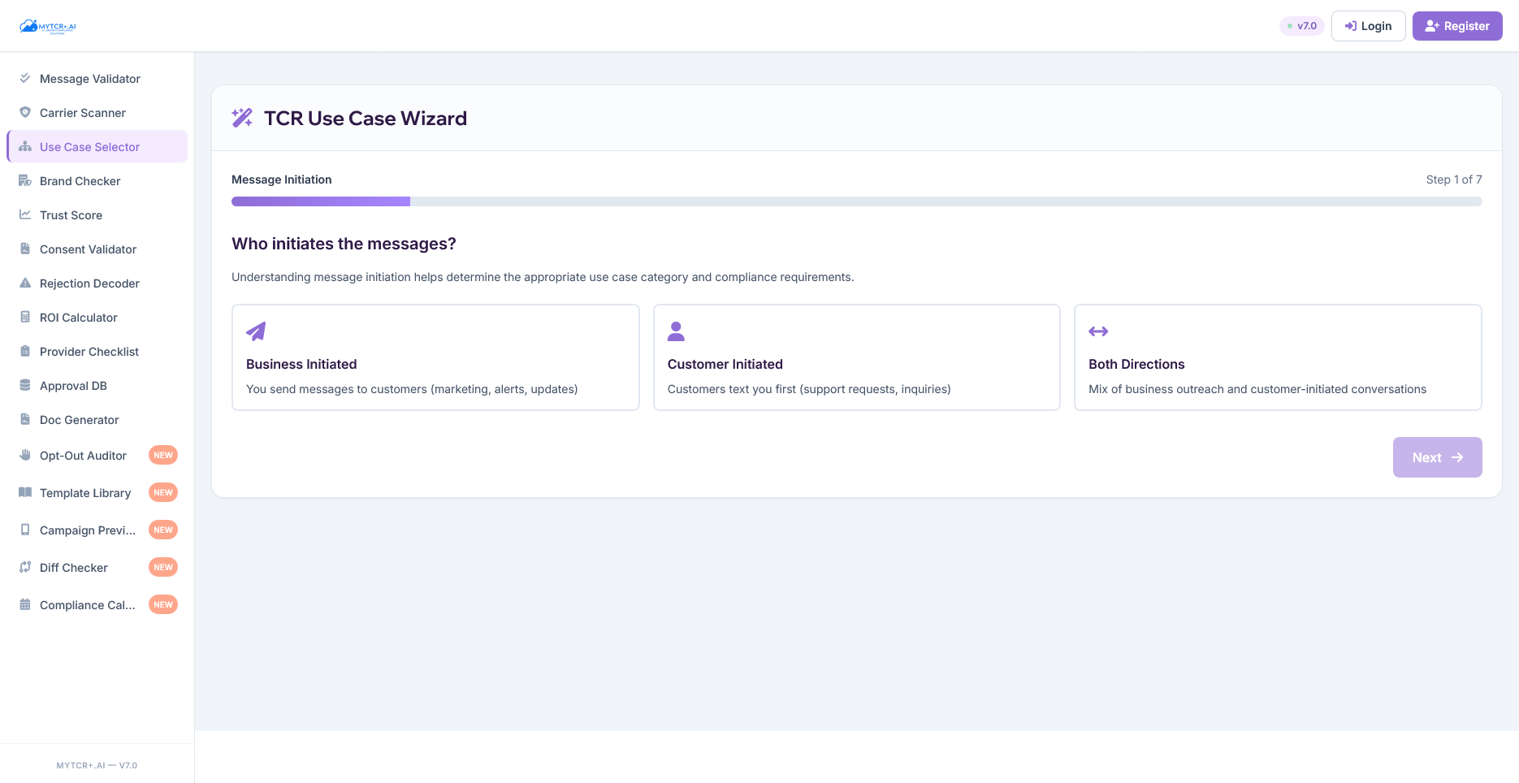Pick the Both Directions option card
The height and width of the screenshot is (783, 1519).
coord(1278,357)
